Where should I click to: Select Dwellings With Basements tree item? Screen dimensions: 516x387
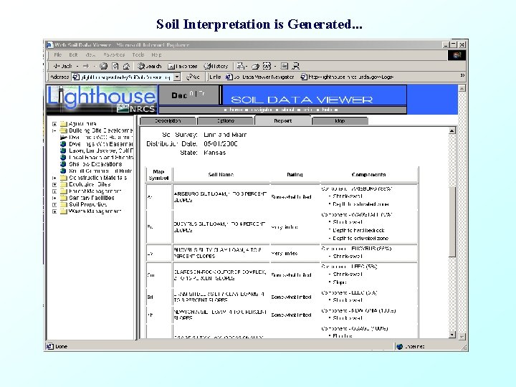pos(101,144)
